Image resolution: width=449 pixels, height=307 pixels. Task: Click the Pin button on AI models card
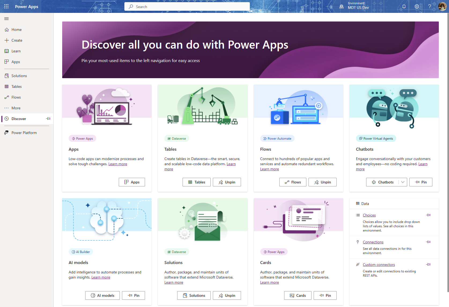tap(133, 295)
